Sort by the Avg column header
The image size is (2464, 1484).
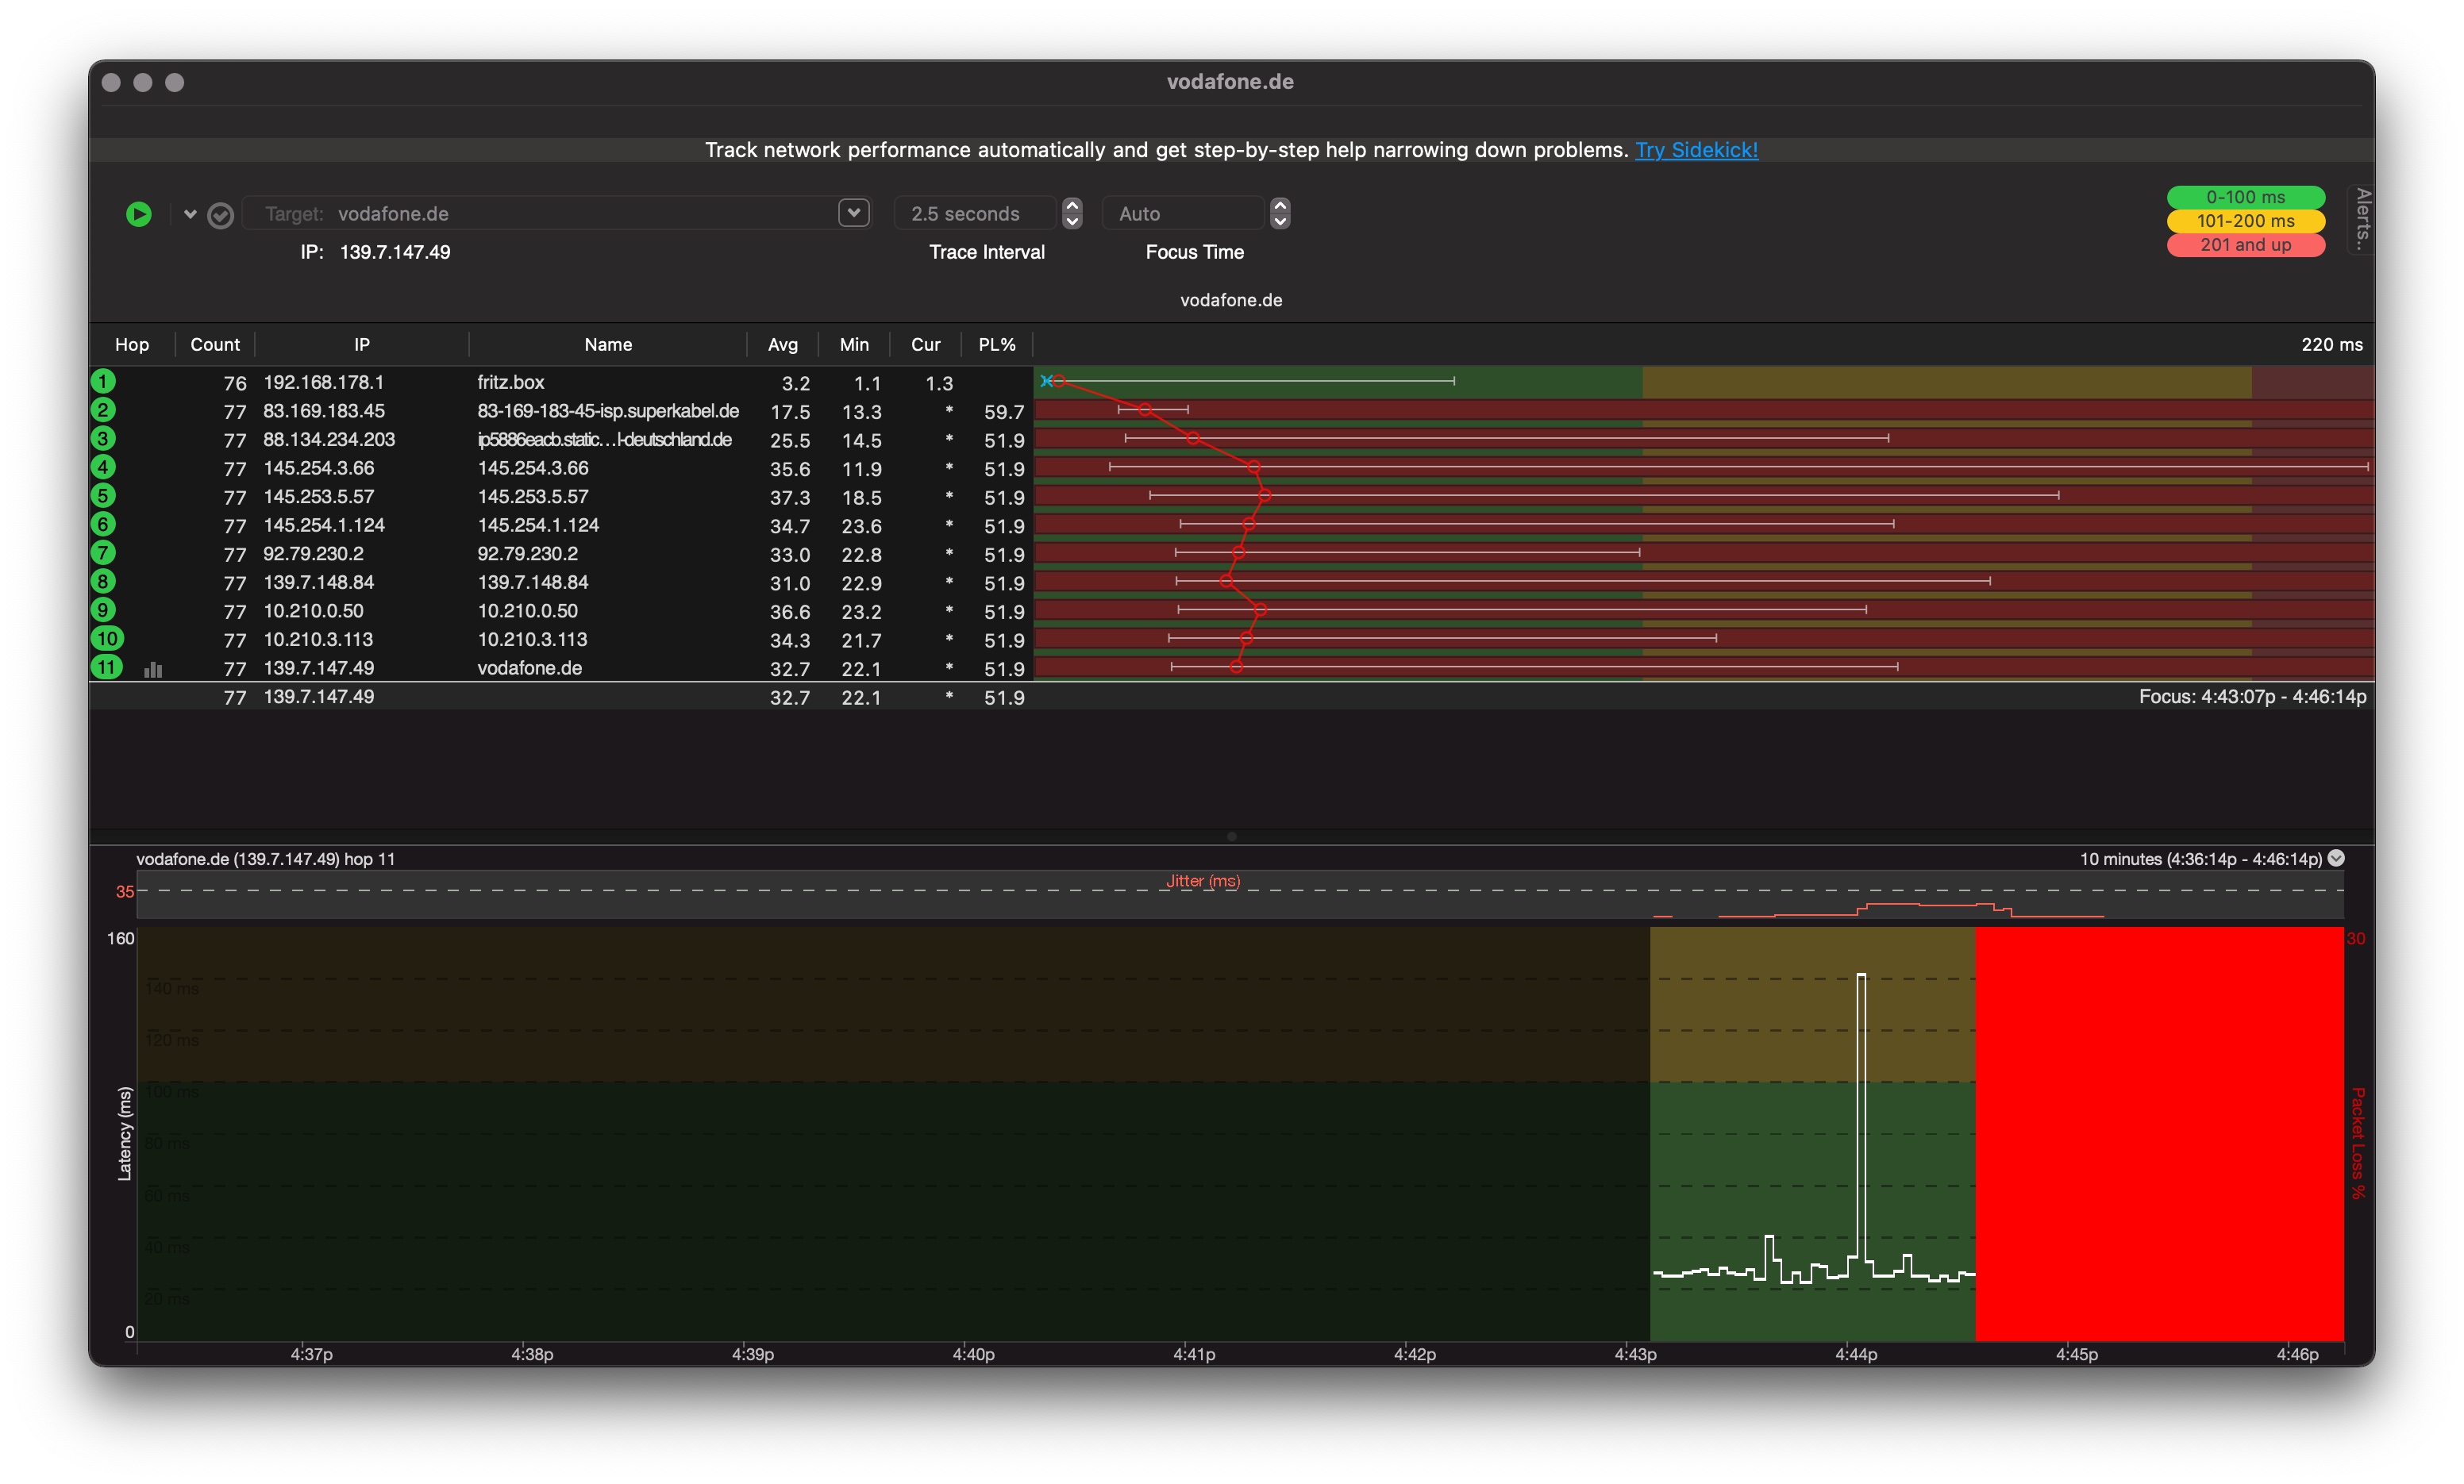(782, 344)
